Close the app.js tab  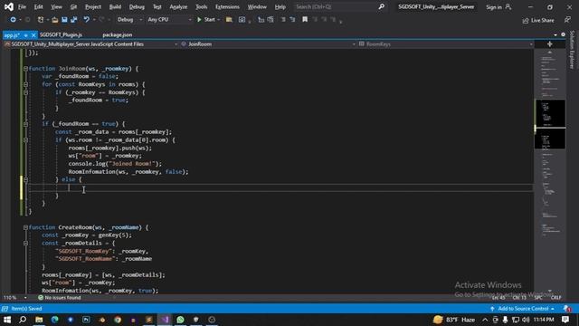[x=33, y=35]
